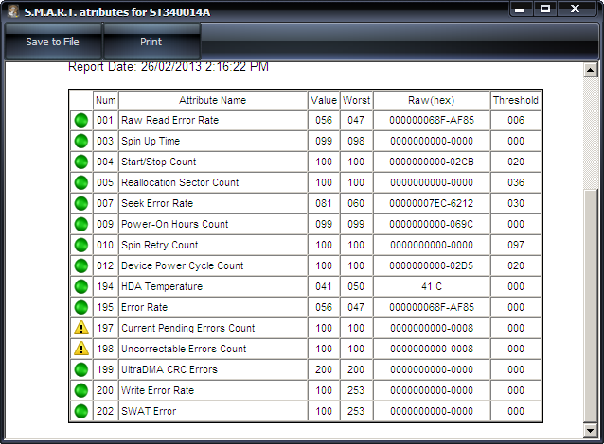Click the Raw(hex) column header

(x=432, y=100)
